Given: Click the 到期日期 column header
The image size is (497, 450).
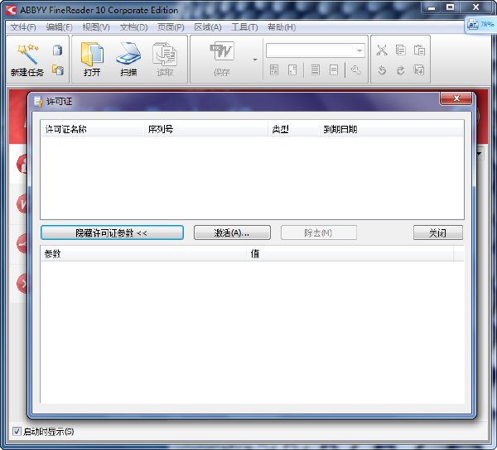Looking at the screenshot, I should click(391, 129).
